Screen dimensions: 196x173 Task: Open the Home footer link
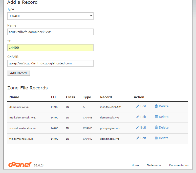(x=136, y=165)
